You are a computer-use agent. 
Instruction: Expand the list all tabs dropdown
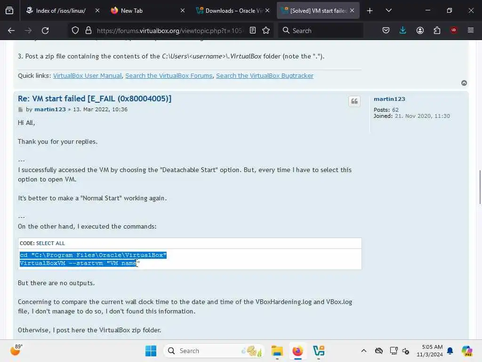(x=388, y=10)
